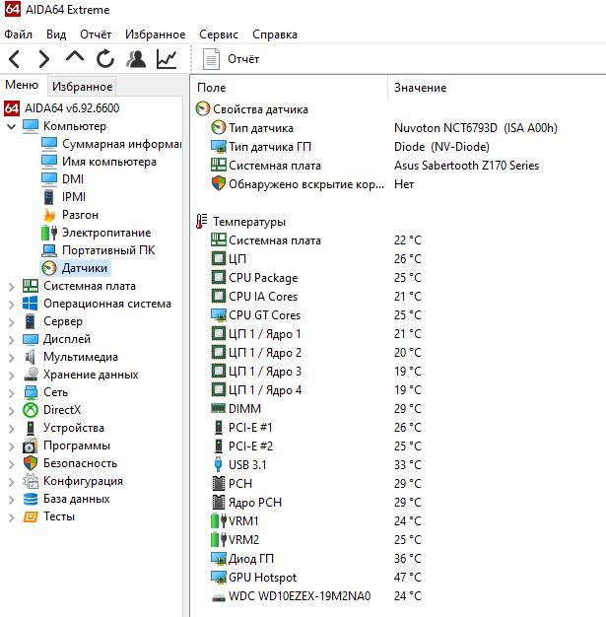Expand the Программы tree node
The height and width of the screenshot is (617, 606).
click(x=12, y=446)
